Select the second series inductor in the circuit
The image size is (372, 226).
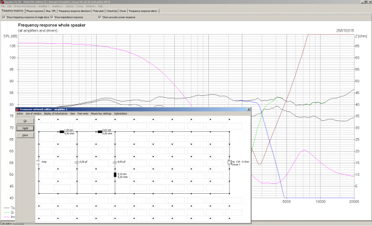[x=100, y=132]
